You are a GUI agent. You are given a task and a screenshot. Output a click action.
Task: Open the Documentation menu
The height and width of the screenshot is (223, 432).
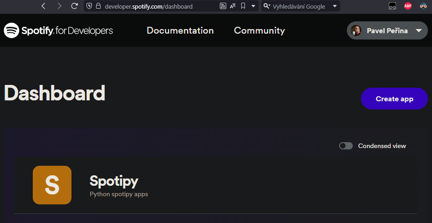(180, 30)
